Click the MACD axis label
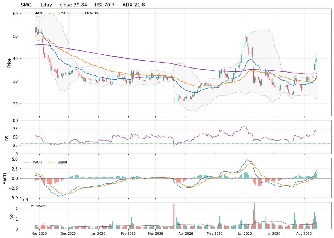Image resolution: width=334 pixels, height=238 pixels. click(x=5, y=178)
